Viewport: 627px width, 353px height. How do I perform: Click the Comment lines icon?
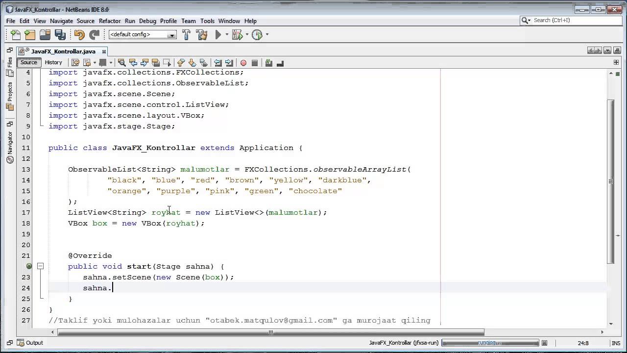tap(268, 63)
